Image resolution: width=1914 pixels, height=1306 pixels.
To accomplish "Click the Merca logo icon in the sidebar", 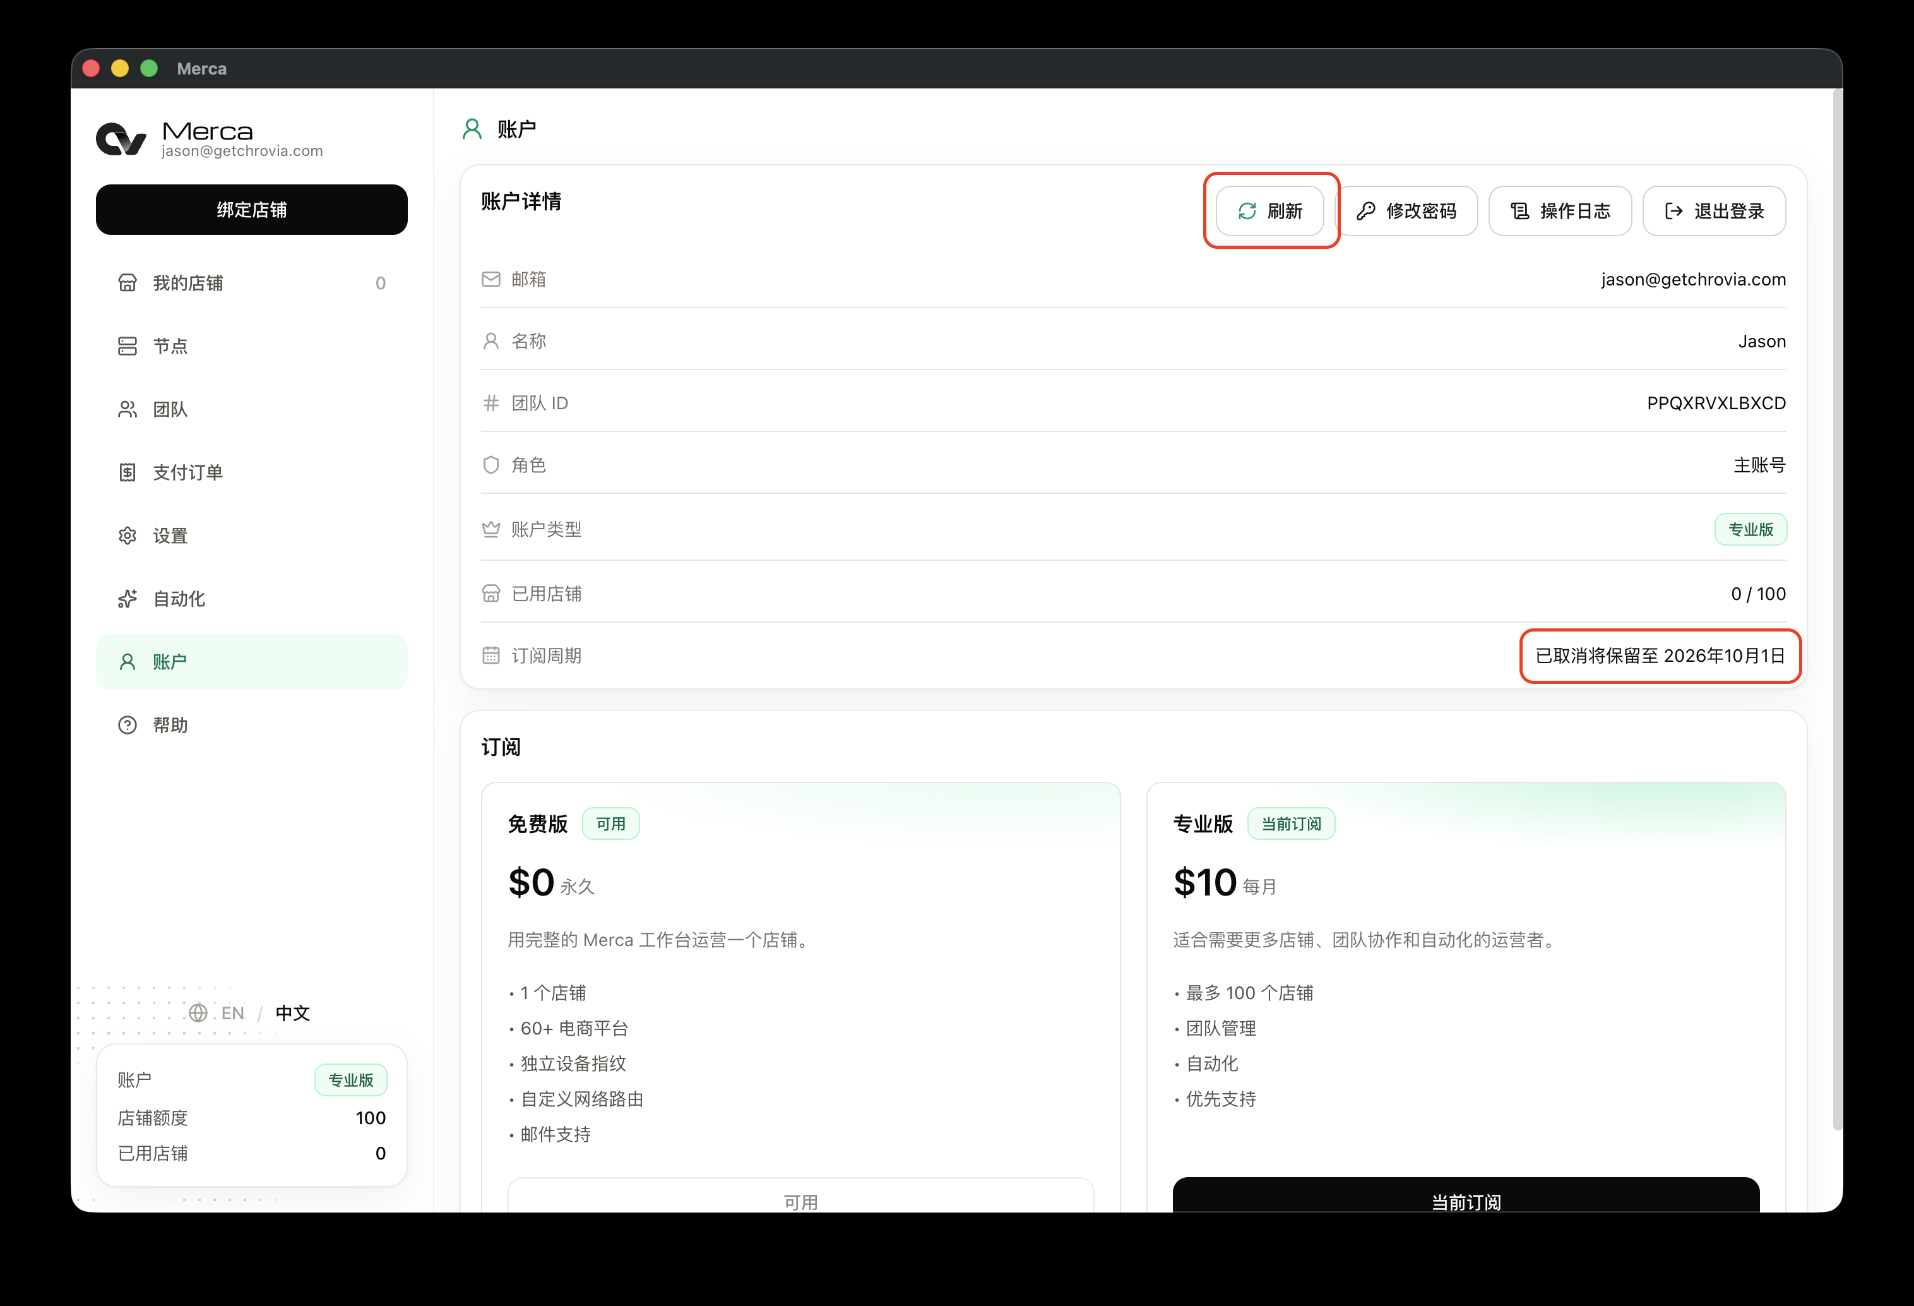I will point(121,139).
